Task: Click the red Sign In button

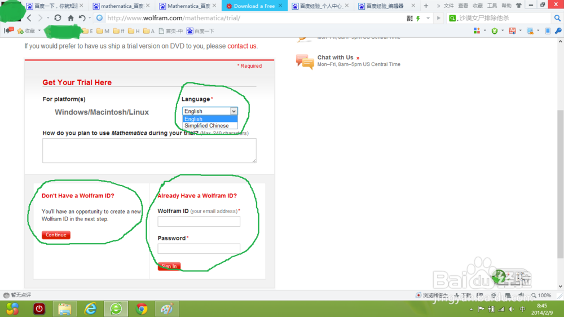Action: [169, 266]
